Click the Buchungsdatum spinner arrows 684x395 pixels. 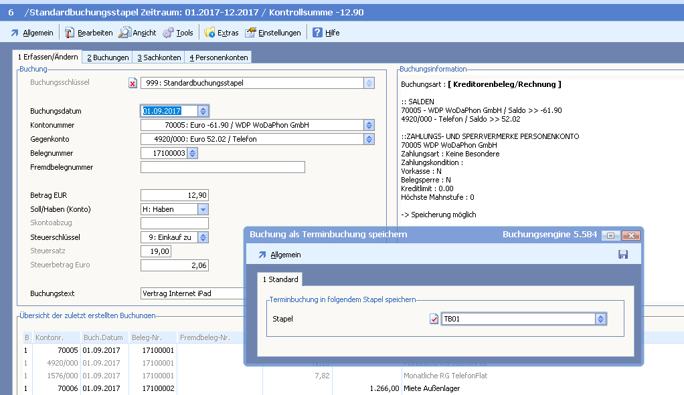(x=203, y=111)
